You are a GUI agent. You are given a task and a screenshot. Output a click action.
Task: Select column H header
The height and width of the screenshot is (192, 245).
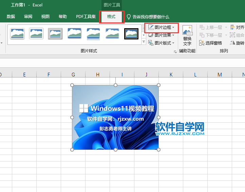98,74
